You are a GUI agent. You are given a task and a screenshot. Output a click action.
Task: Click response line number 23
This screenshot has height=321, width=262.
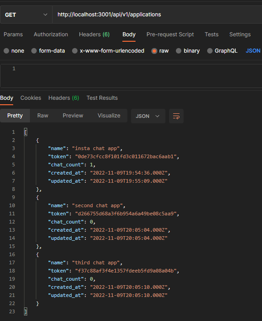point(12,311)
